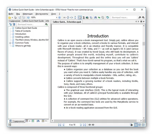Open the Файл menu
The width and height of the screenshot is (153, 134).
click(x=11, y=14)
